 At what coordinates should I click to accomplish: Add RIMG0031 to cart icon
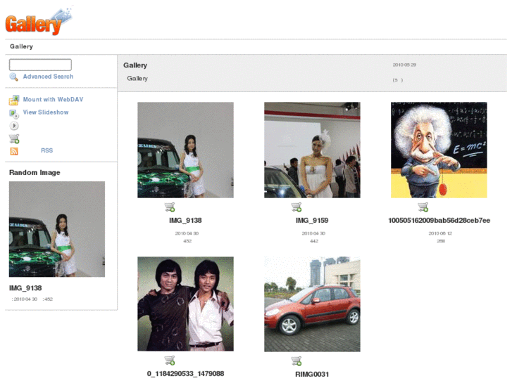(x=296, y=361)
